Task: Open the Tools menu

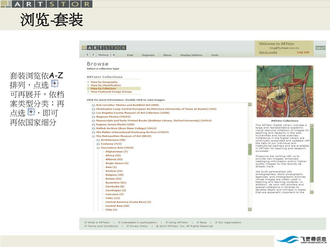Action: 214,55
